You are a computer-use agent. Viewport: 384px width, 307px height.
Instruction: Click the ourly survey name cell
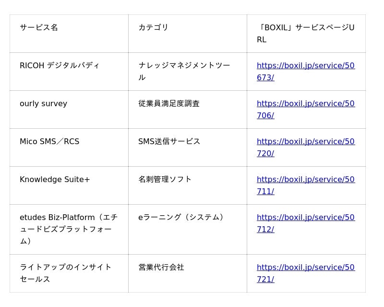tap(43, 104)
